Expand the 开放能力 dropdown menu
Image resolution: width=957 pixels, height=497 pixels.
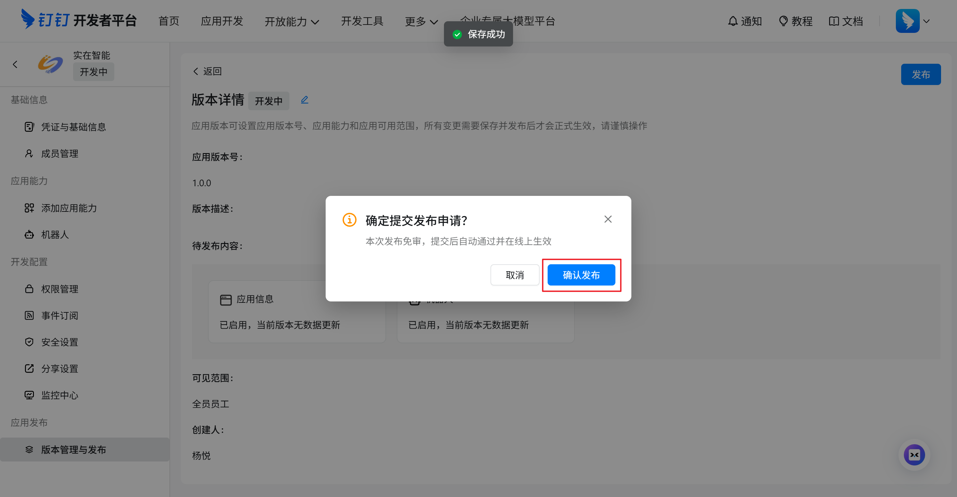[x=292, y=22]
